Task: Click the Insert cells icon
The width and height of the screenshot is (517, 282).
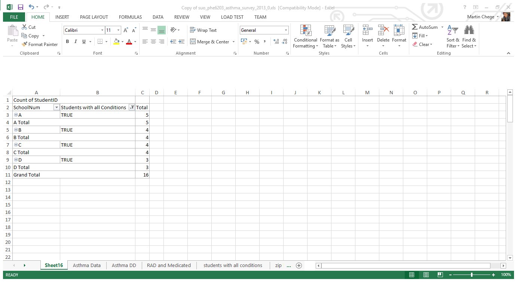Action: pyautogui.click(x=367, y=31)
